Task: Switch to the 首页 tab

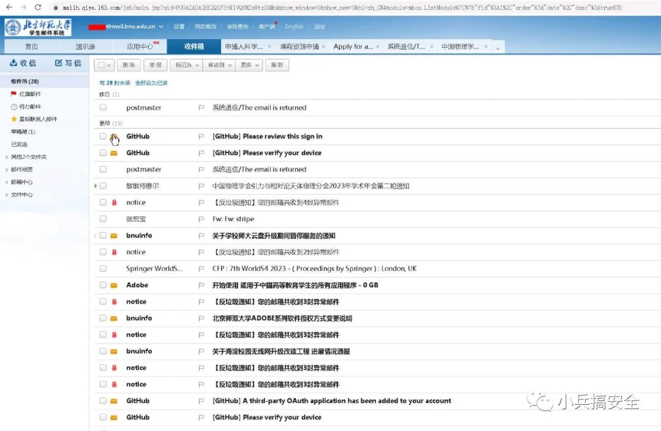Action: point(32,47)
